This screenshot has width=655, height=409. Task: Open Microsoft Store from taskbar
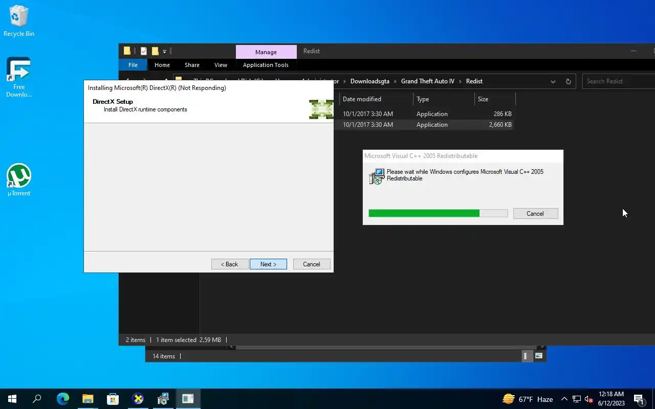click(x=113, y=399)
